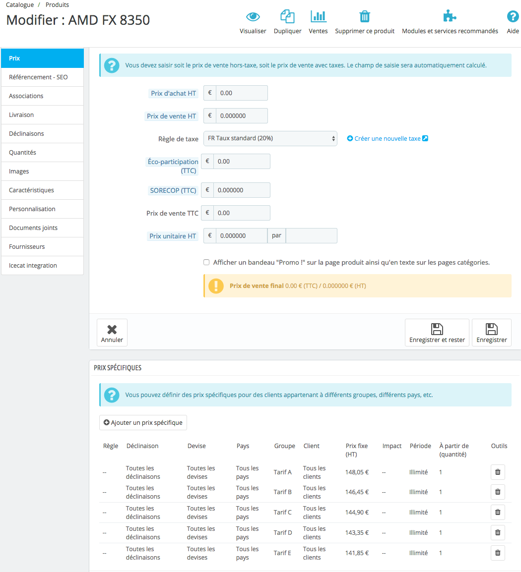Screen dimensions: 521x572
Task: Click Catalogue in the breadcrumb
Action: [x=20, y=5]
